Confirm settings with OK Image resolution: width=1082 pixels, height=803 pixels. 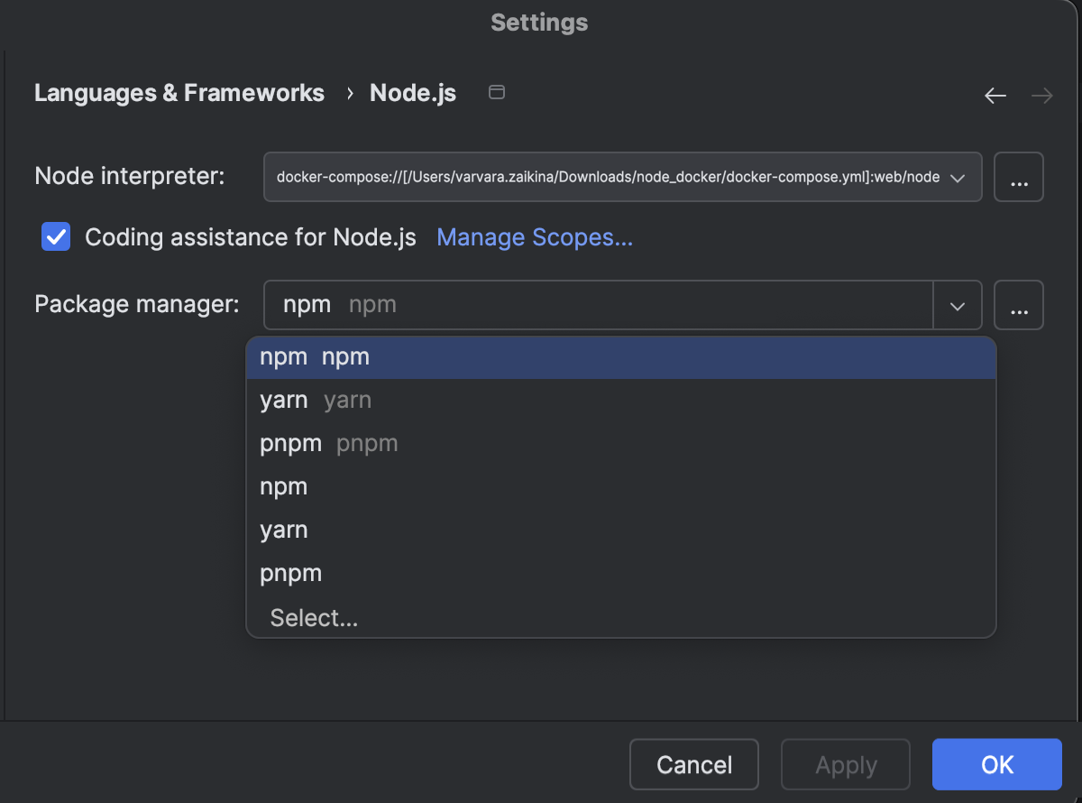pyautogui.click(x=996, y=764)
